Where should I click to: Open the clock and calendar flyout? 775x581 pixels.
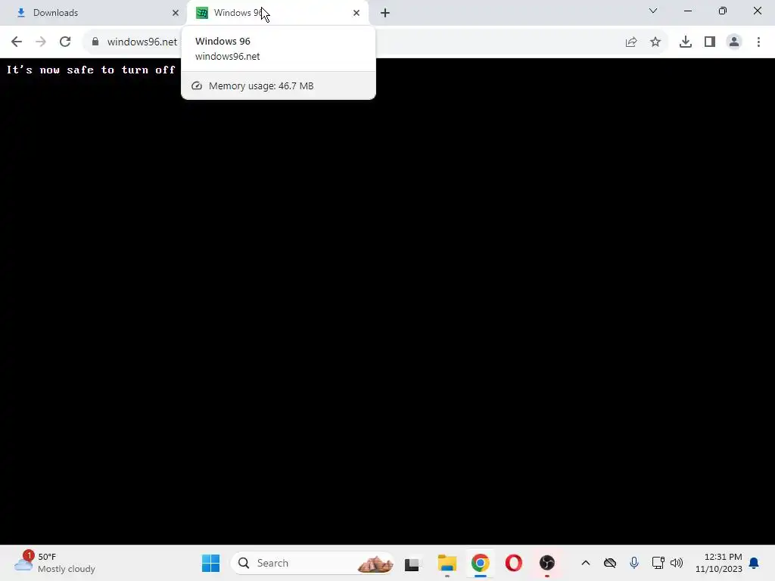click(719, 563)
